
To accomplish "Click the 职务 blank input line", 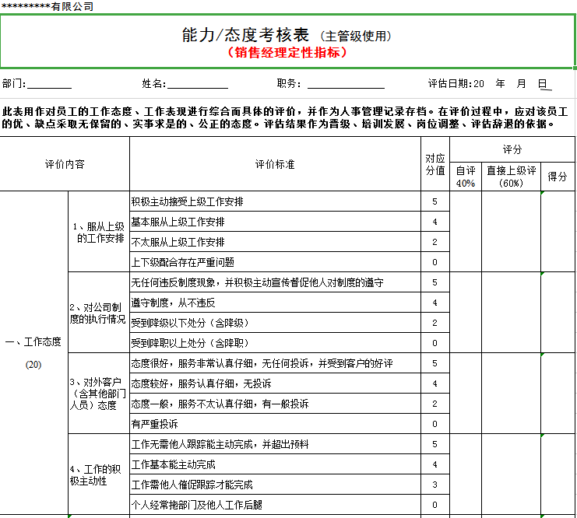I will pos(346,84).
